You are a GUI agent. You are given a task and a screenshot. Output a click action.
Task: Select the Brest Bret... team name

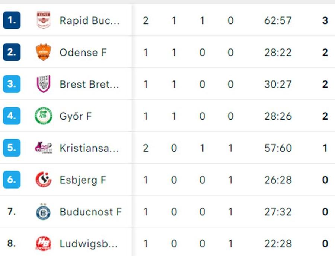coord(89,84)
